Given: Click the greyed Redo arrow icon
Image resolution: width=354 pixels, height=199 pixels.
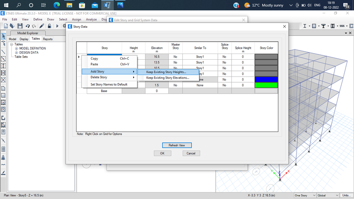Looking at the screenshot, I should click(34, 26).
